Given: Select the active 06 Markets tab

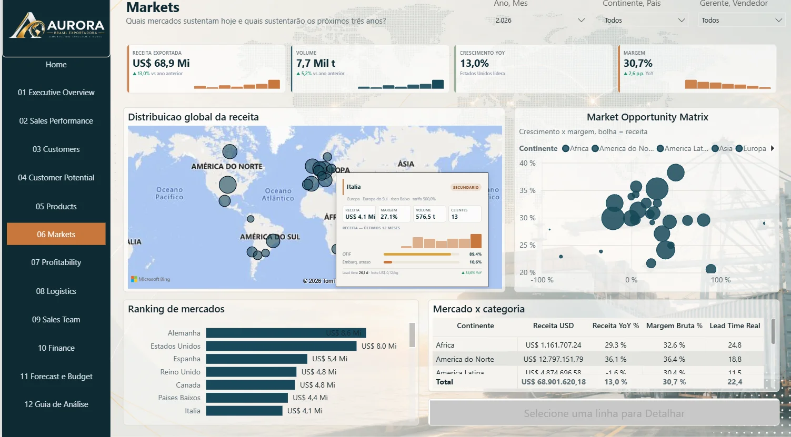Looking at the screenshot, I should click(56, 234).
